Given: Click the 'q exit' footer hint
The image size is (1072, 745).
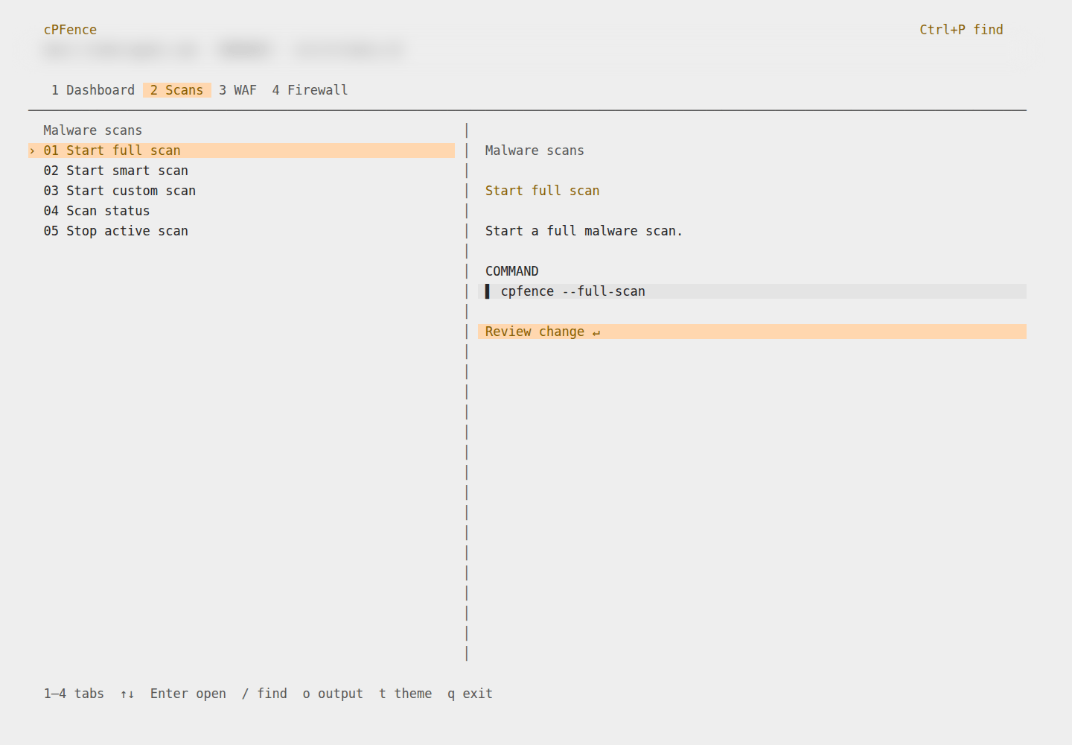Looking at the screenshot, I should [x=470, y=694].
